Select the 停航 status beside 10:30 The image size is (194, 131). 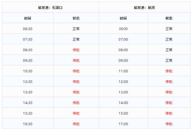click(76, 71)
